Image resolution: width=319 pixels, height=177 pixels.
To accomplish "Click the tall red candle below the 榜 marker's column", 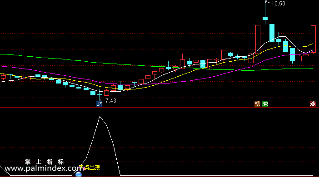I will pyautogui.click(x=258, y=39).
